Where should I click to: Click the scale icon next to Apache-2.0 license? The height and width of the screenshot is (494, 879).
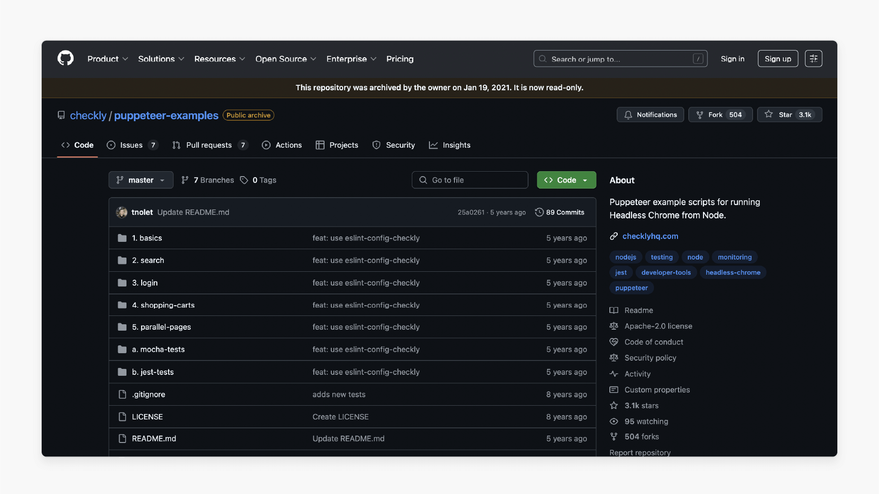(614, 326)
